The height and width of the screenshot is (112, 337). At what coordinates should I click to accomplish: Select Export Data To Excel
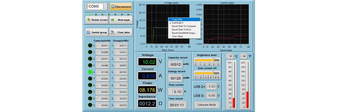click(x=184, y=29)
